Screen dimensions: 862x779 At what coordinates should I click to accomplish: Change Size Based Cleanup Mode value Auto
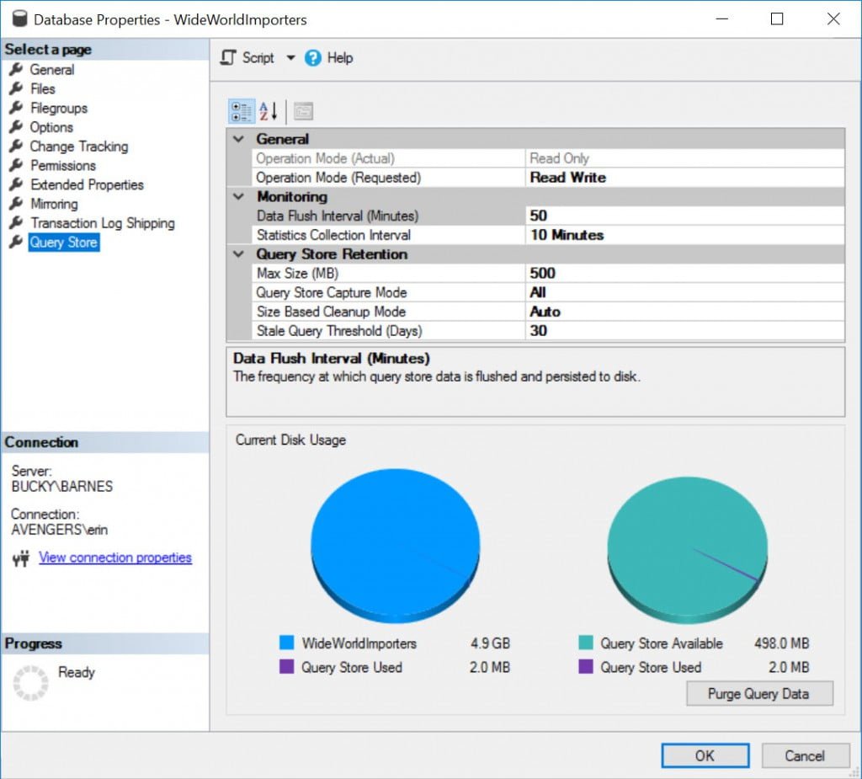pos(685,312)
